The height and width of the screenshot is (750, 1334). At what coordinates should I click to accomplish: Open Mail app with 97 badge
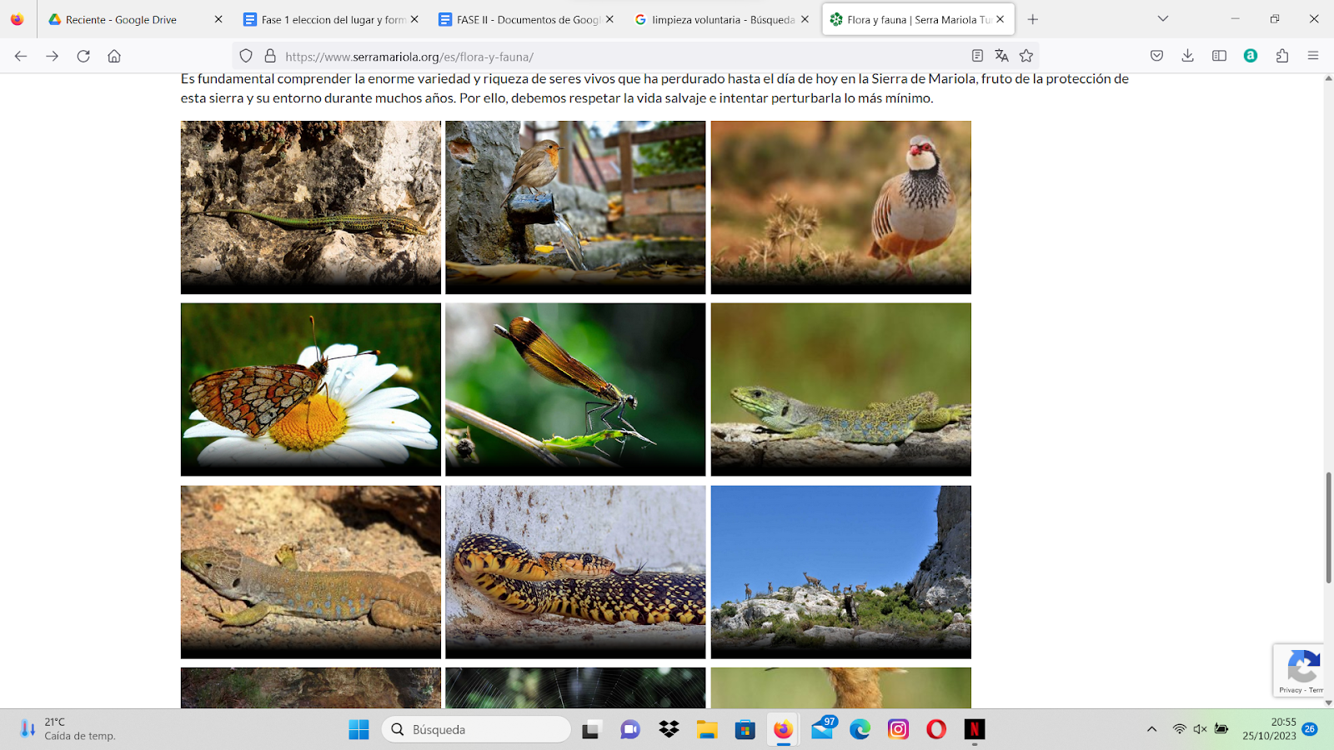pyautogui.click(x=822, y=729)
